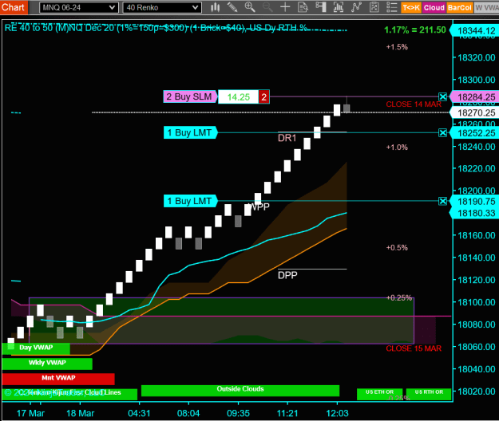
Task: Click the WPP pivot label
Action: coord(259,207)
